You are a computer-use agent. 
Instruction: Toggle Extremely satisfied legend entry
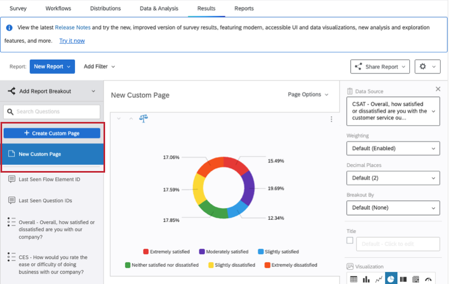tap(166, 252)
